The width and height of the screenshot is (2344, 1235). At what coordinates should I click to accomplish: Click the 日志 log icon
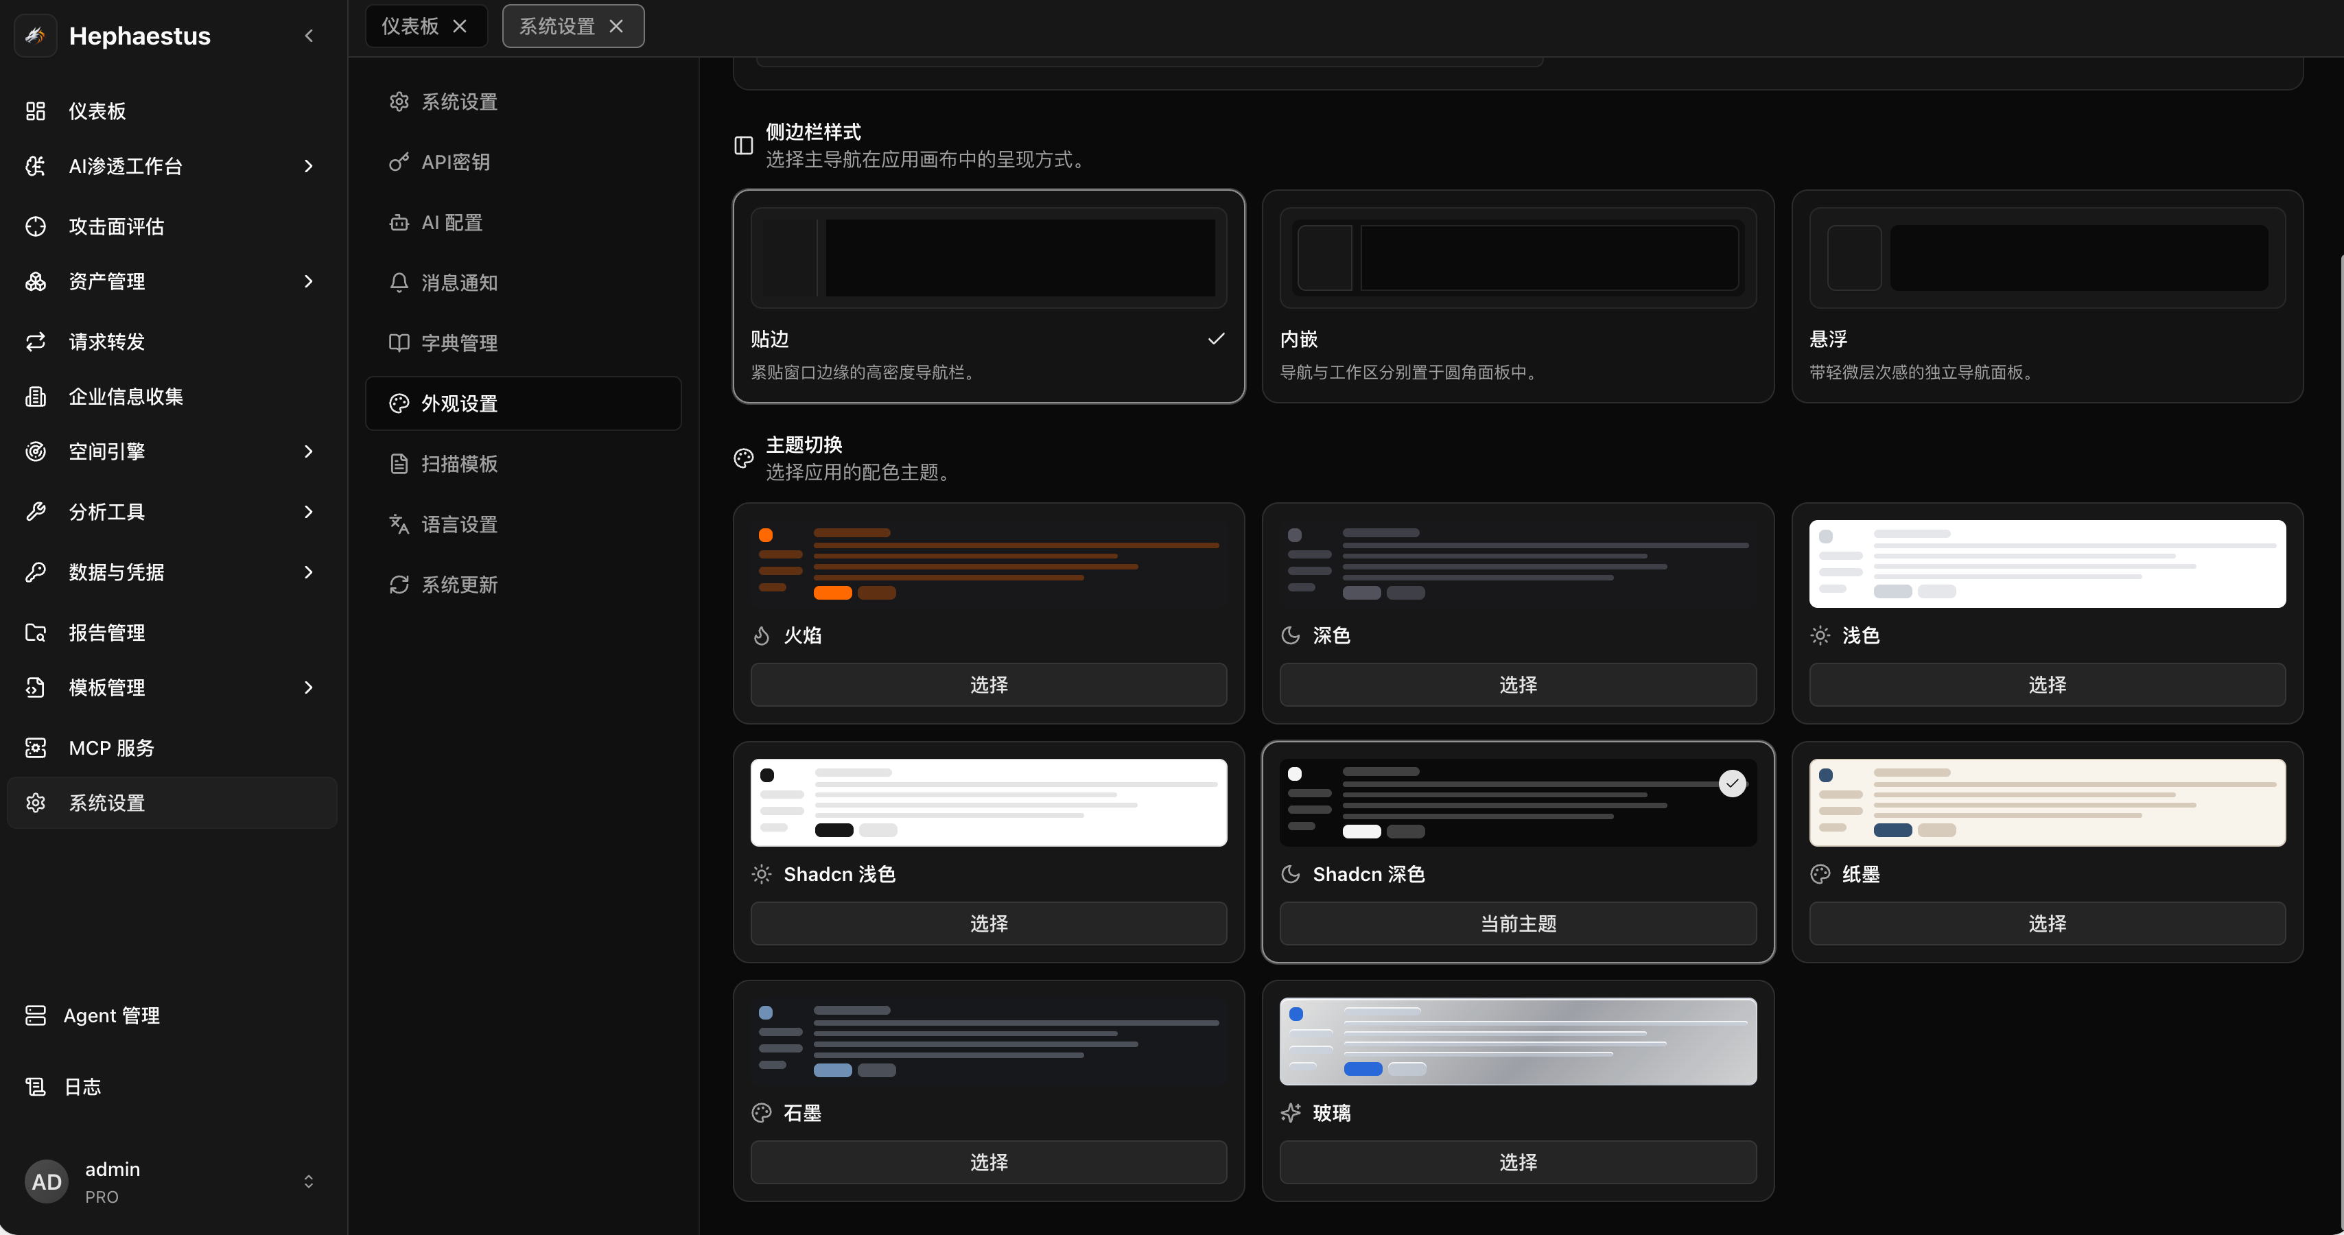36,1087
